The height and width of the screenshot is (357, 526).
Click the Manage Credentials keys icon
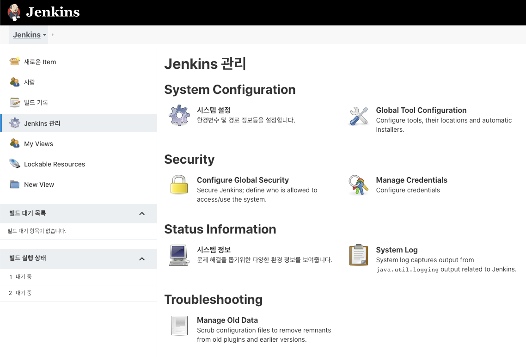[358, 185]
